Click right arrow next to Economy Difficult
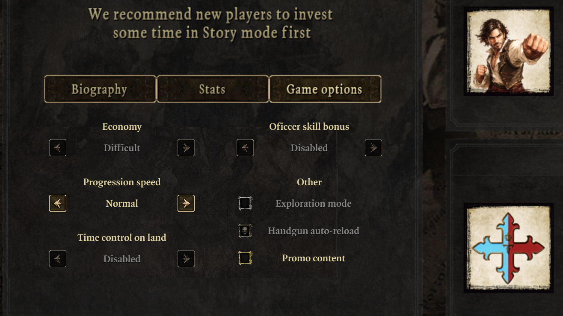Screen dimensions: 563x316 pyautogui.click(x=186, y=148)
